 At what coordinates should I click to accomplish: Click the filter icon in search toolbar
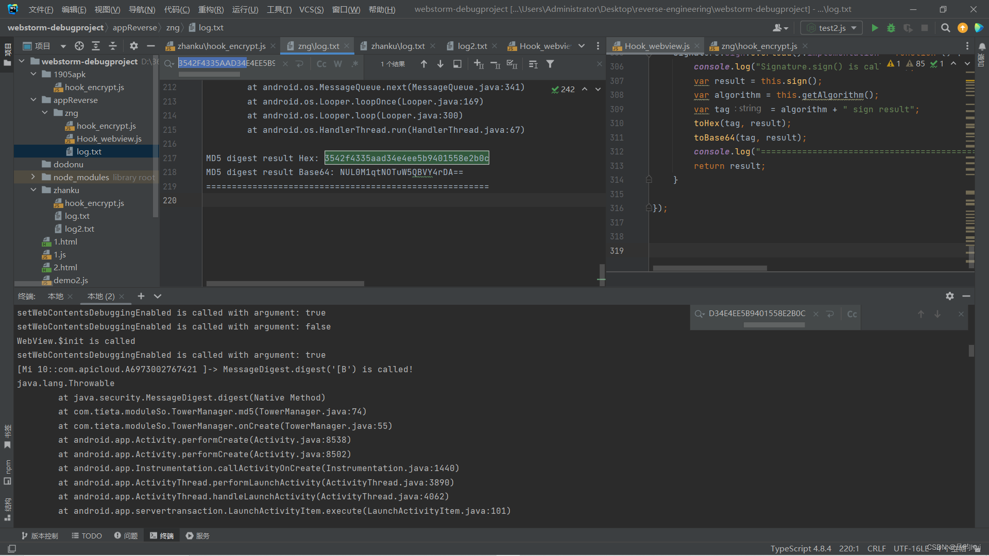(551, 64)
